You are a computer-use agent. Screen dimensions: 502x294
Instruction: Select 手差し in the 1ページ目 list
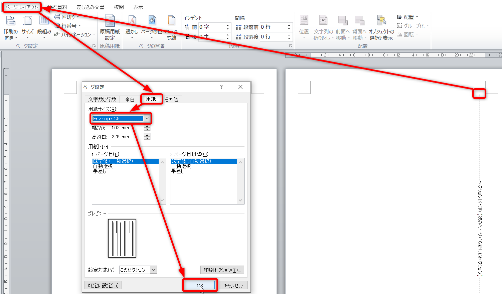100,171
